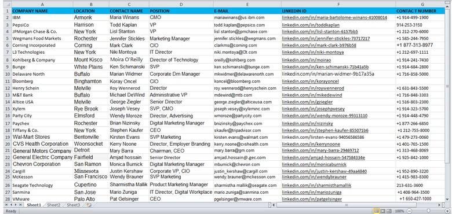The image size is (452, 214).
Task: Open linkedin.com/in/mariozuniga link
Action: click(x=312, y=192)
